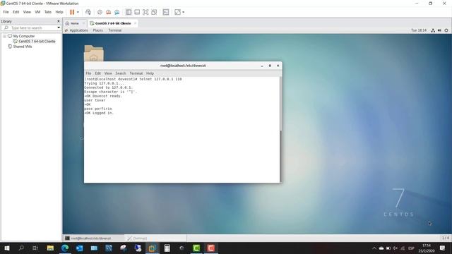This screenshot has width=452, height=254.
Task: Select My Computer in the library
Action: (x=23, y=36)
